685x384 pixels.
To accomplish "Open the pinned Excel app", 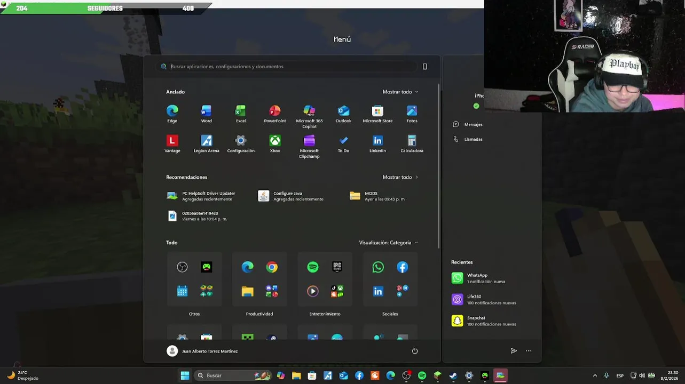I will pyautogui.click(x=241, y=114).
